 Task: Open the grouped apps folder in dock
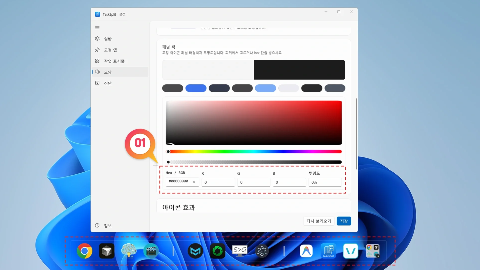pos(373,251)
